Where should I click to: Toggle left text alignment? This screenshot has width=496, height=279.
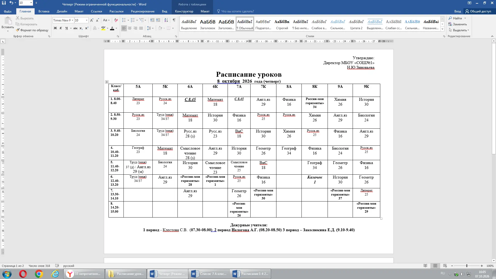click(124, 28)
